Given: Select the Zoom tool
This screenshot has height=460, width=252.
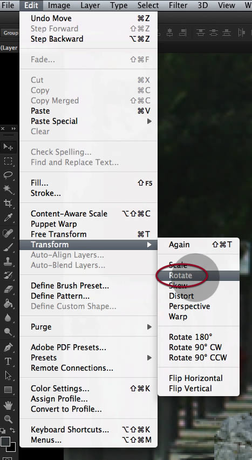Looking at the screenshot, I should click(x=8, y=419).
